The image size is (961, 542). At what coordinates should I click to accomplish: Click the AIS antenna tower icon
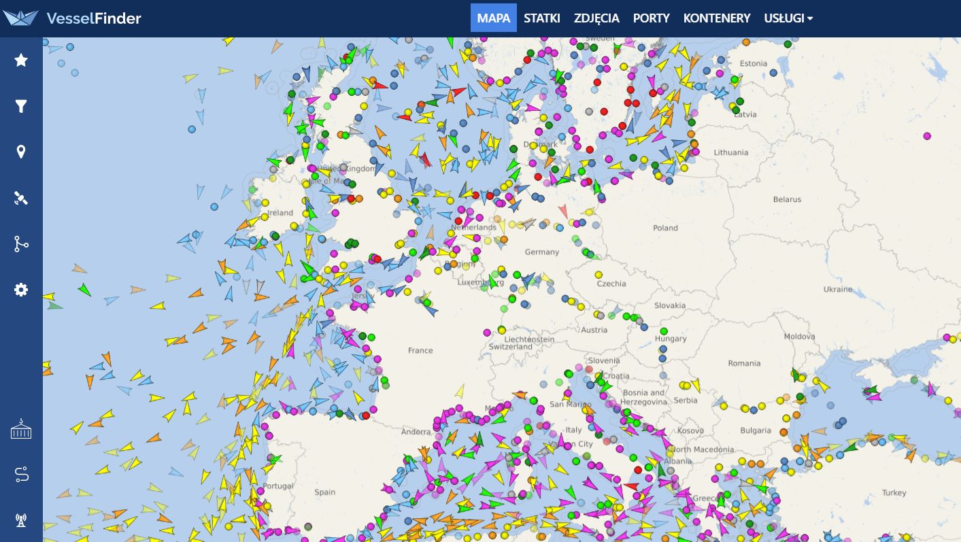click(21, 521)
